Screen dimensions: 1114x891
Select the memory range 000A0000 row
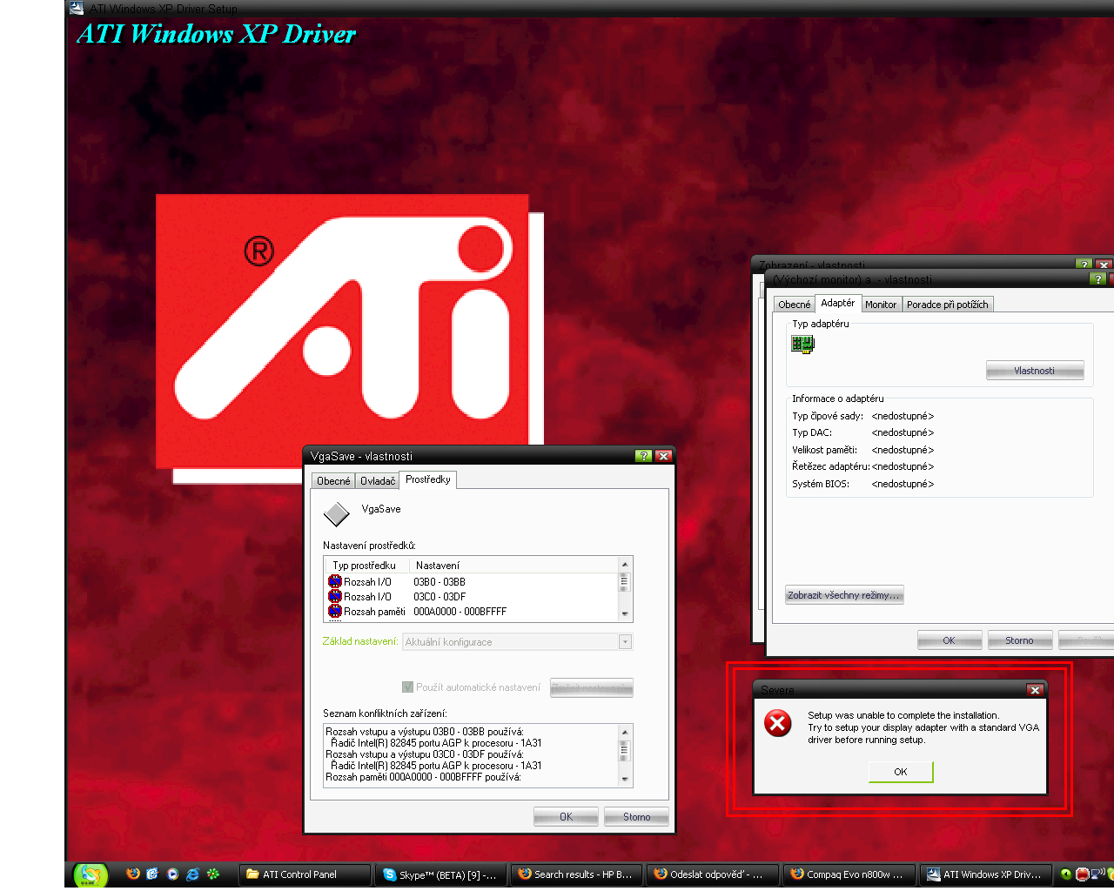click(418, 612)
